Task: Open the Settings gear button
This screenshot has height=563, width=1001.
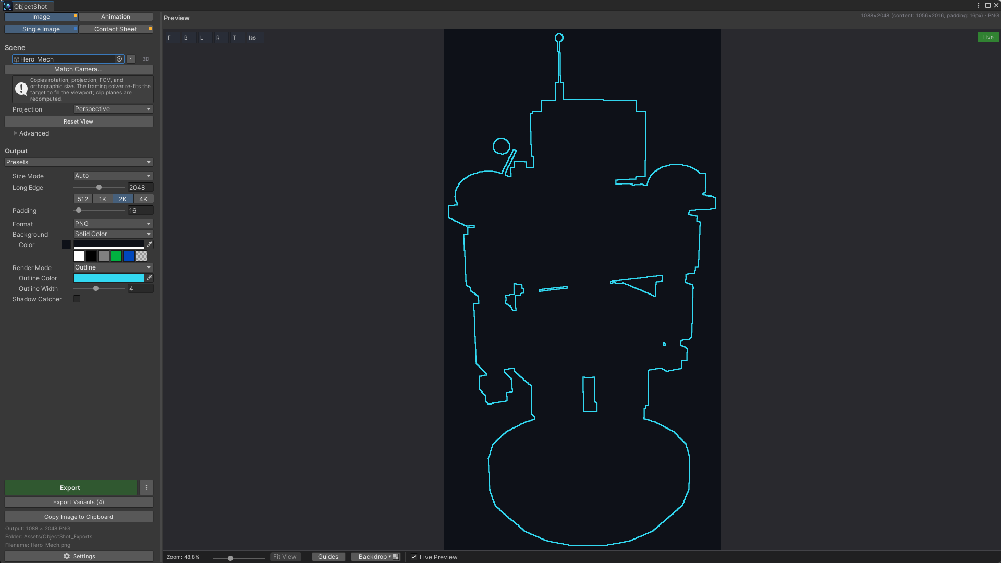Action: point(79,556)
